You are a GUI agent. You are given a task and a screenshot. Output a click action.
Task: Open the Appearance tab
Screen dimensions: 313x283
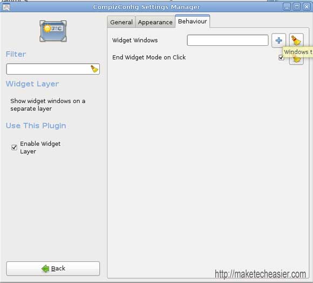pos(155,22)
